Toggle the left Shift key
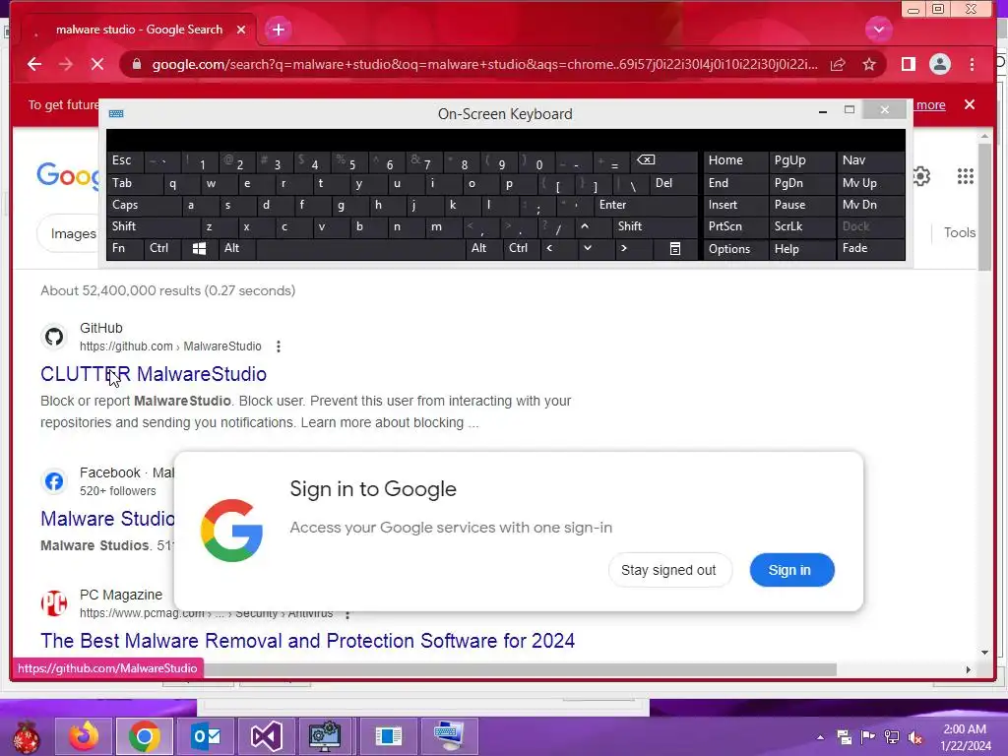Viewport: 1008px width, 756px height. pos(153,227)
